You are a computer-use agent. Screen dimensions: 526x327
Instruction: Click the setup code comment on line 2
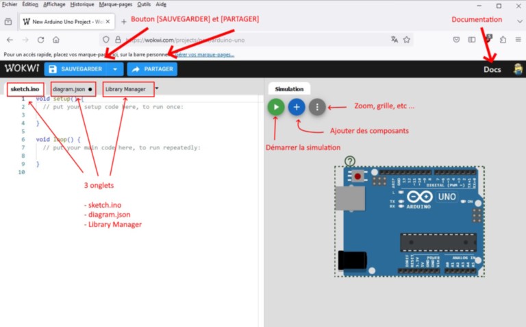[x=113, y=107]
